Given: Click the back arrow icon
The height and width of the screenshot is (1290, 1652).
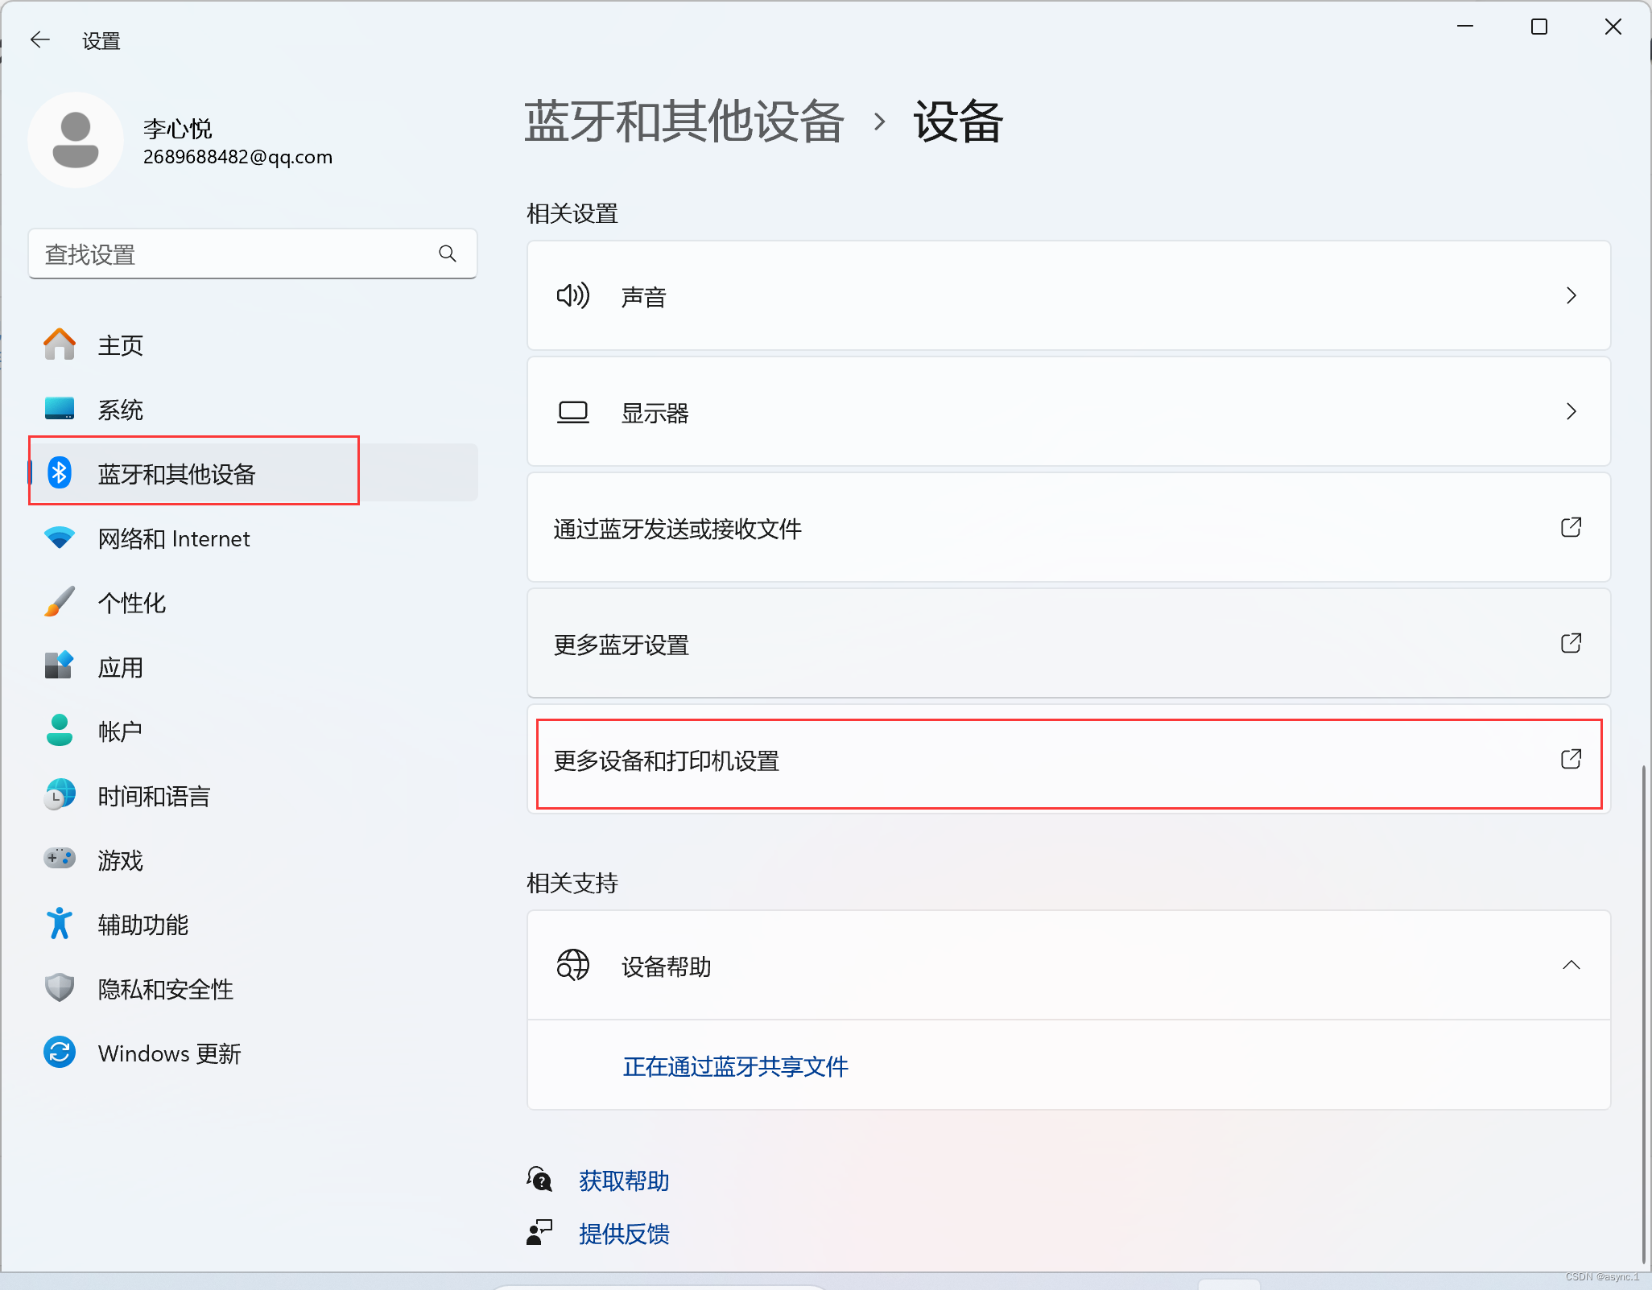Looking at the screenshot, I should click(39, 39).
